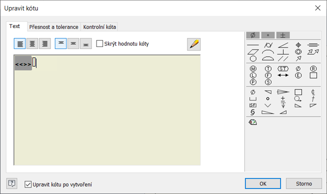Insert the circled M modifier
327x194 pixels.
253,68
